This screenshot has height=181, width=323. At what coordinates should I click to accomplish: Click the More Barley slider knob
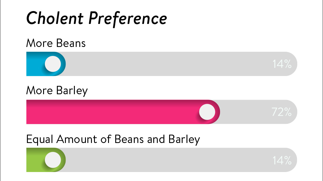tap(207, 112)
